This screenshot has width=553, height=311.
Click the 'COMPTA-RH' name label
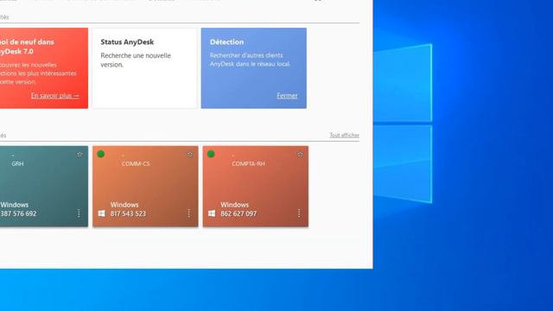248,163
